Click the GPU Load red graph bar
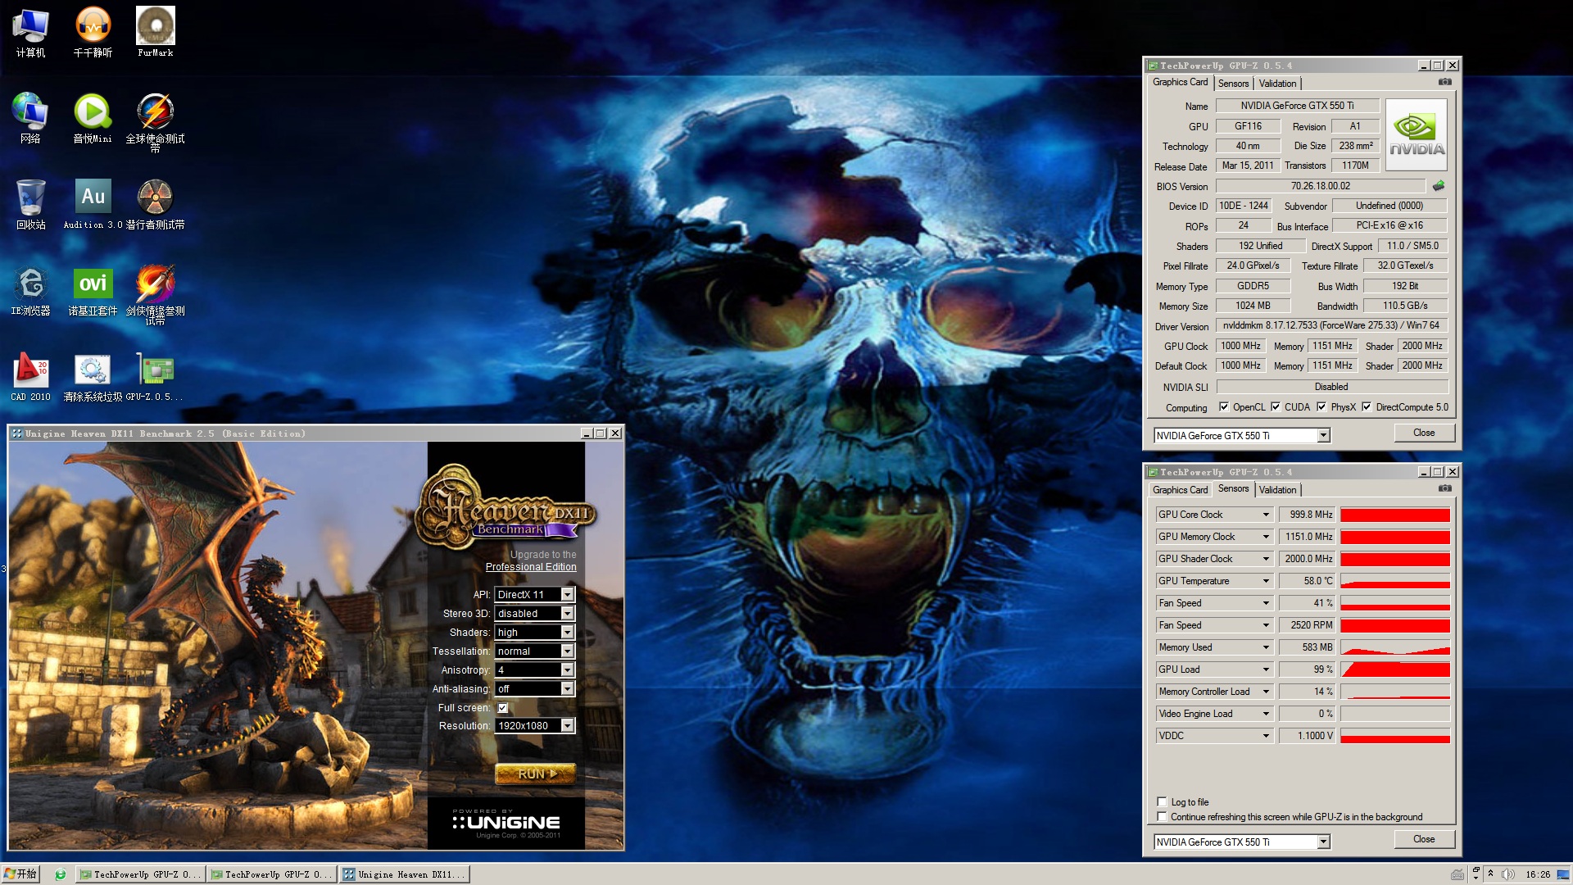The height and width of the screenshot is (885, 1573). (1395, 669)
